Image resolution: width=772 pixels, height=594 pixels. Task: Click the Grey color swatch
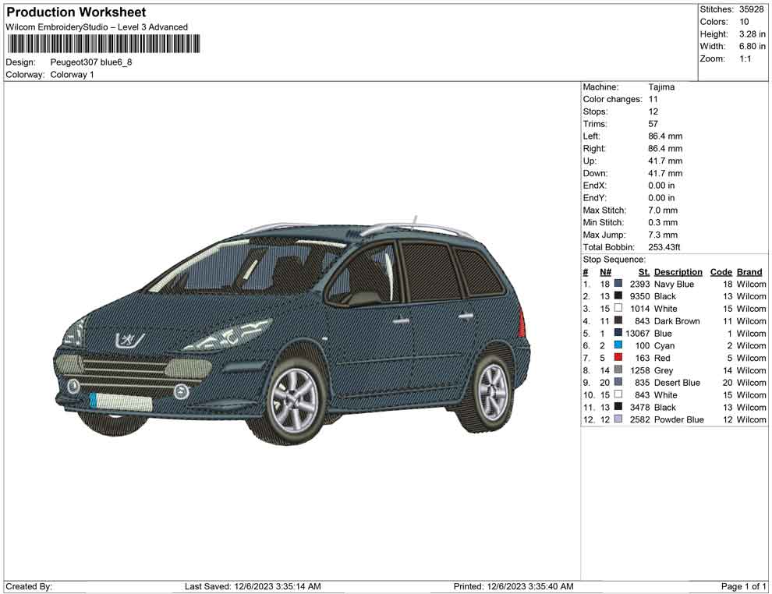618,370
